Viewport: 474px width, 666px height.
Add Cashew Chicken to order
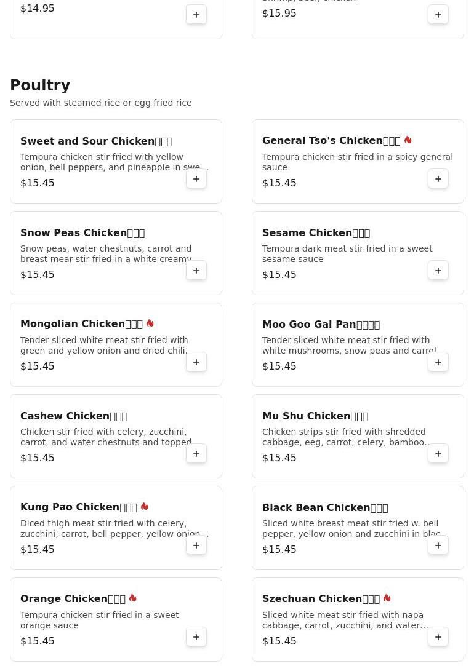point(196,454)
